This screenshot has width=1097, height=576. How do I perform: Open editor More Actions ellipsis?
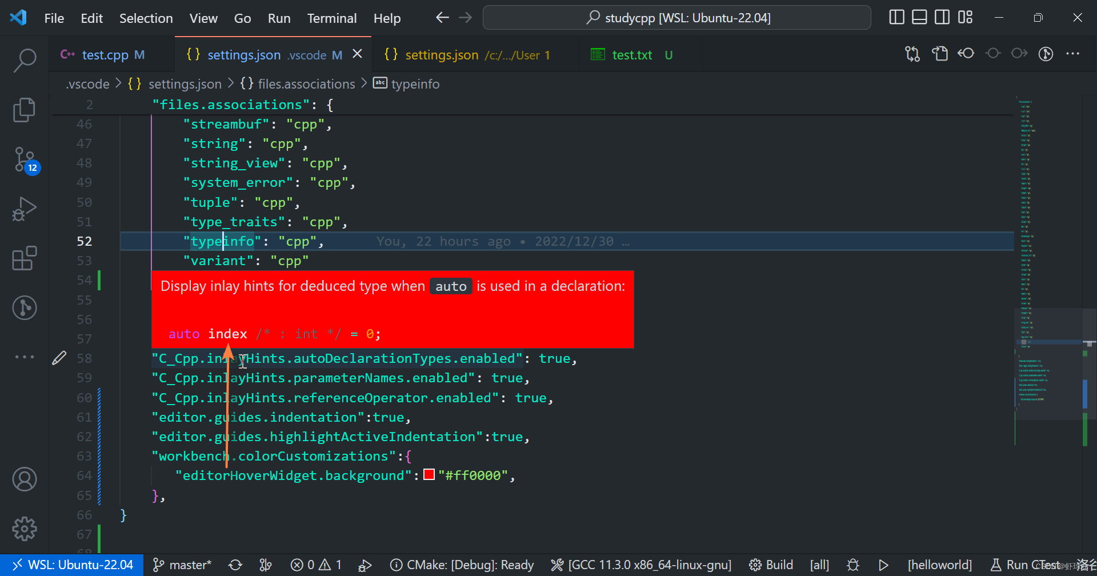[1073, 54]
